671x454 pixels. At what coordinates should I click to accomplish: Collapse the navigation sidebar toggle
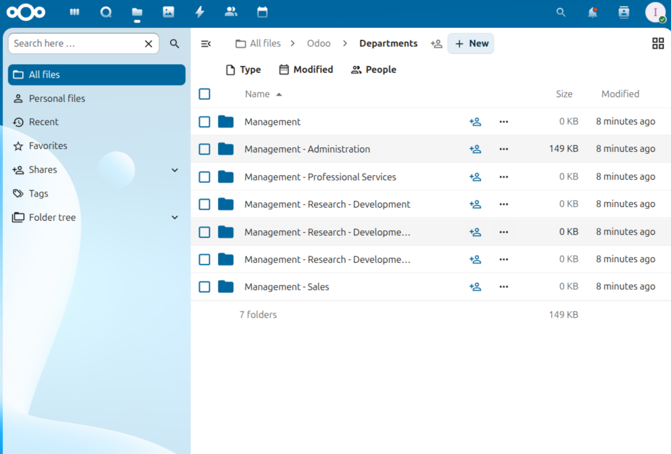click(206, 43)
